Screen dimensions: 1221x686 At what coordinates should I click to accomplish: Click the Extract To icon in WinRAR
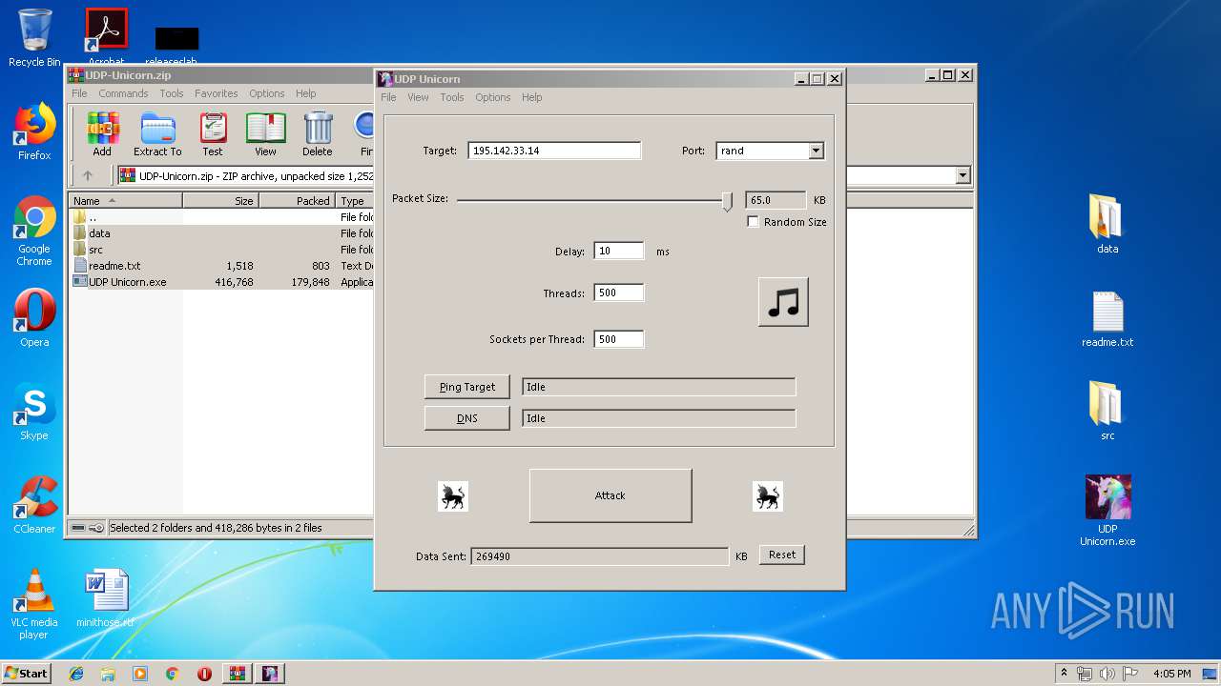click(157, 134)
